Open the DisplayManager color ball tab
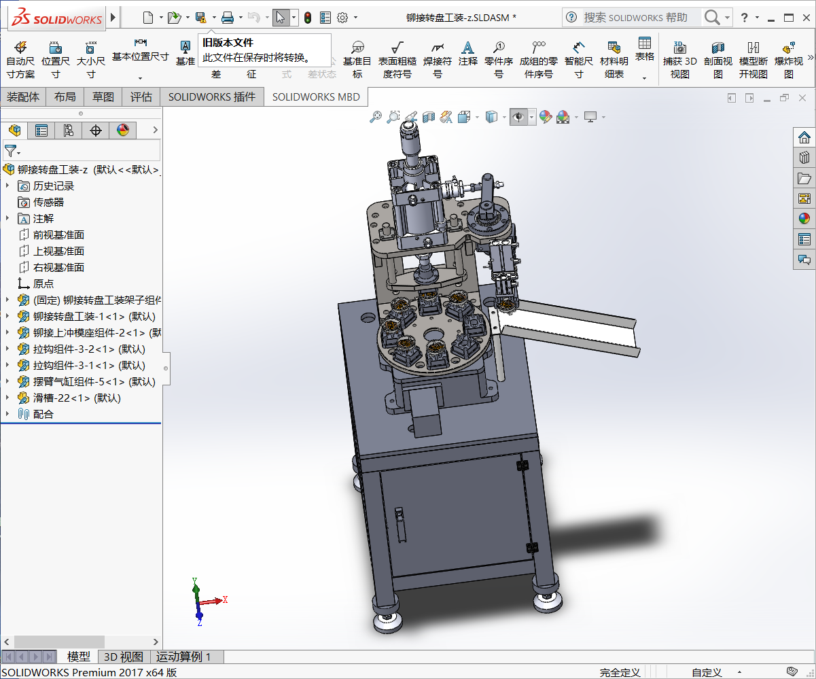The height and width of the screenshot is (679, 816). [122, 130]
